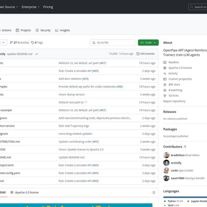Screen dimensions: 207x207
Task: View the 27 Branches list
Action: coord(20,42)
